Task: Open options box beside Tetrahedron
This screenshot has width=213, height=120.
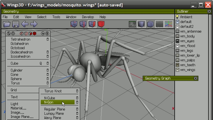Action: 48,39
